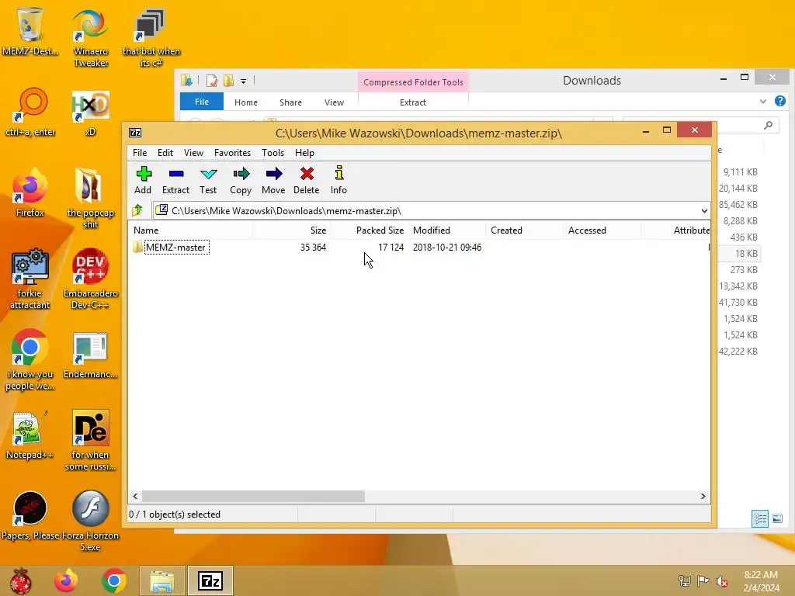Click the Chrome icon in the taskbar
The height and width of the screenshot is (596, 795).
[x=114, y=580]
